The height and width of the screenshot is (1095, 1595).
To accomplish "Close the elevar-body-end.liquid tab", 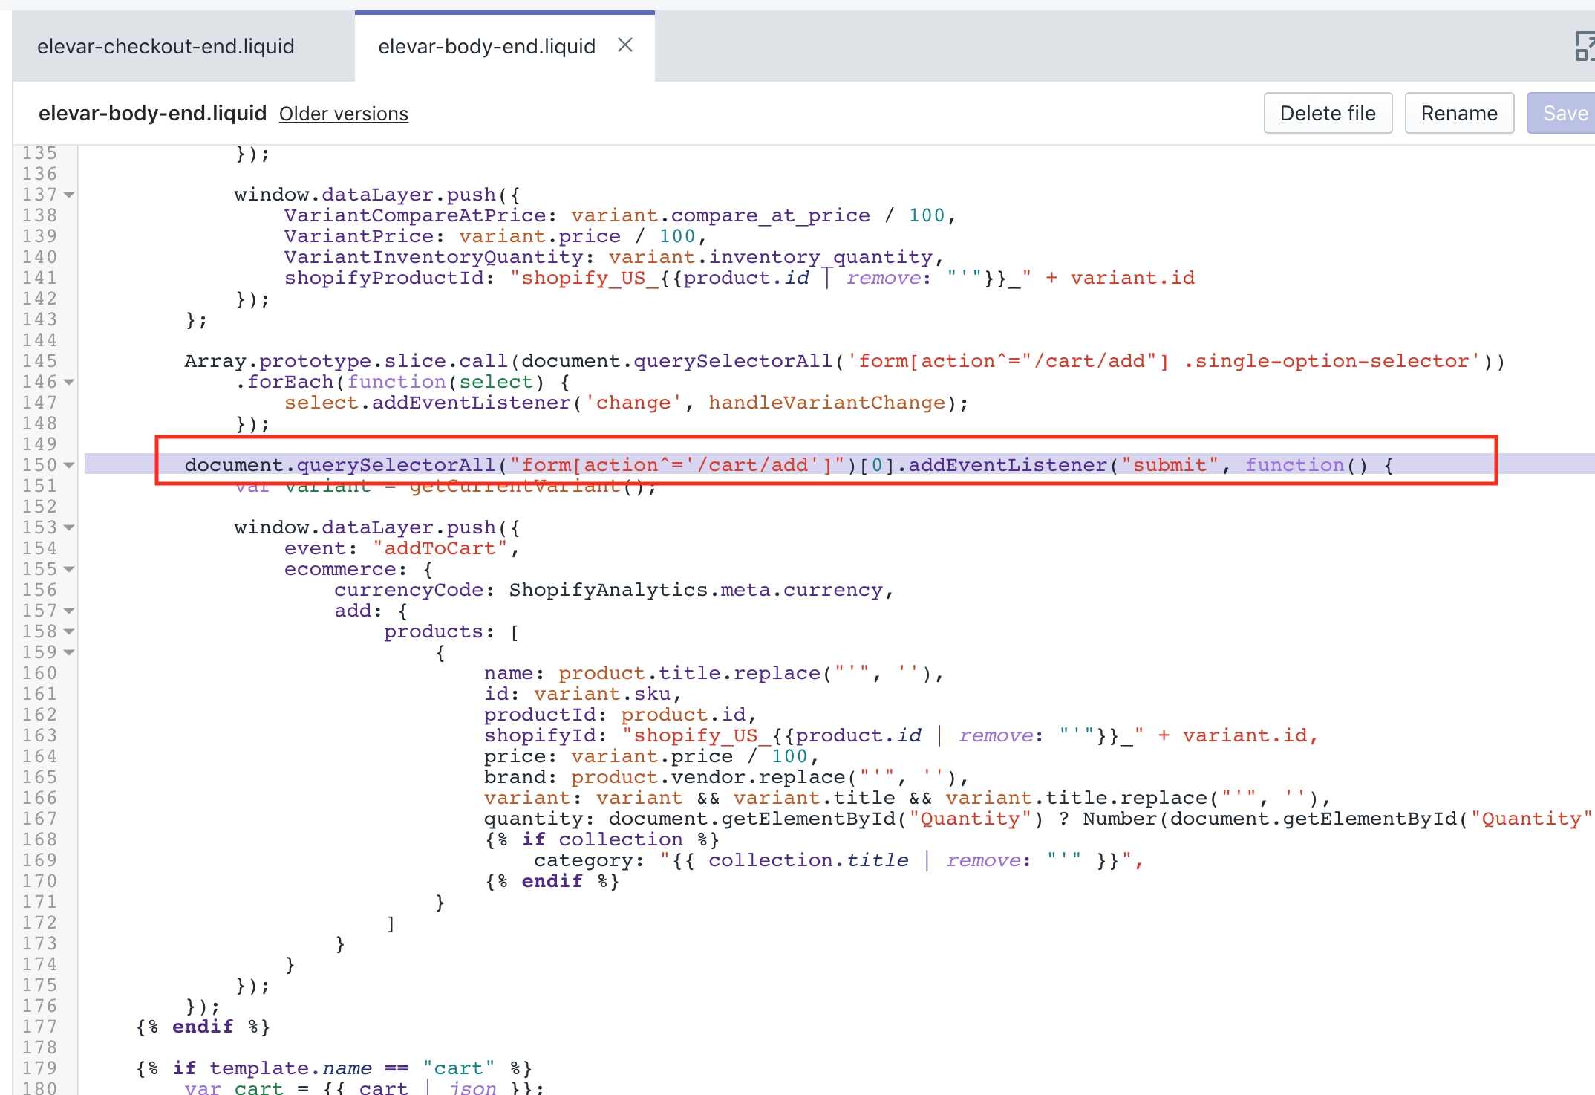I will [x=625, y=45].
